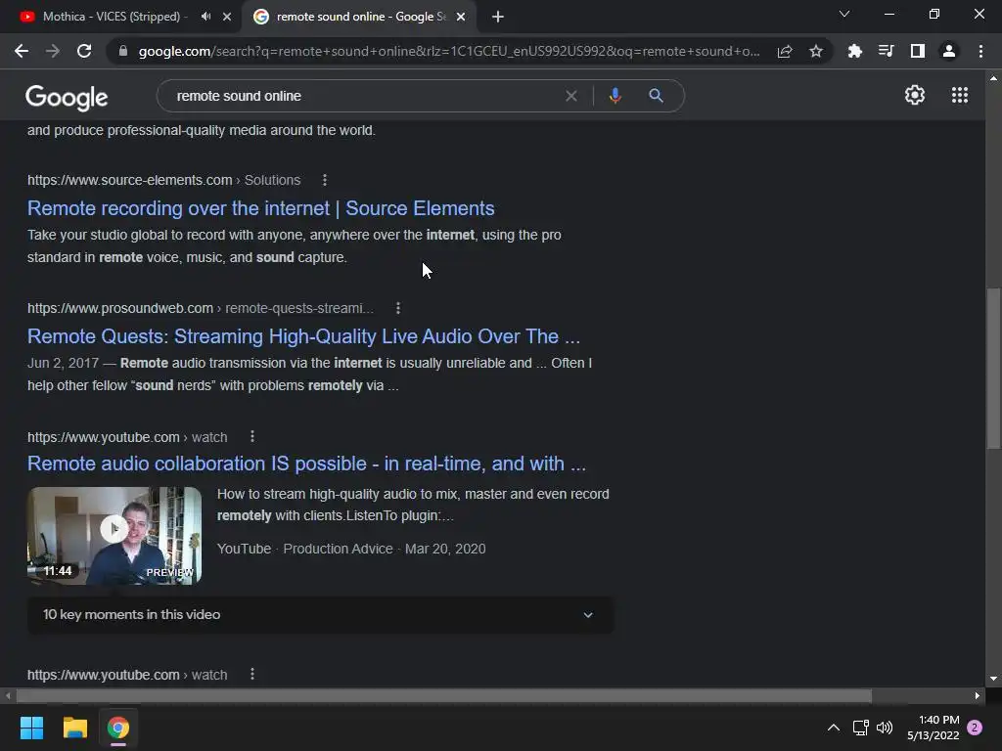Go to the Google logo homepage
The width and height of the screenshot is (1002, 751).
(x=67, y=97)
